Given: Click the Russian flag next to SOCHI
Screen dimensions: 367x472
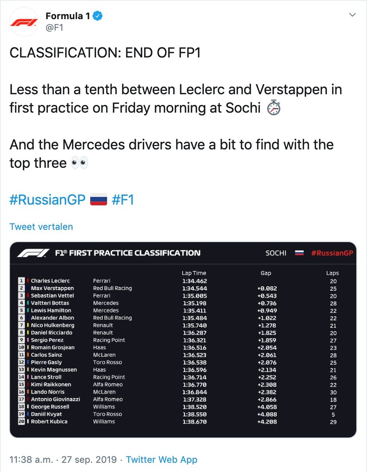Looking at the screenshot, I should (299, 253).
